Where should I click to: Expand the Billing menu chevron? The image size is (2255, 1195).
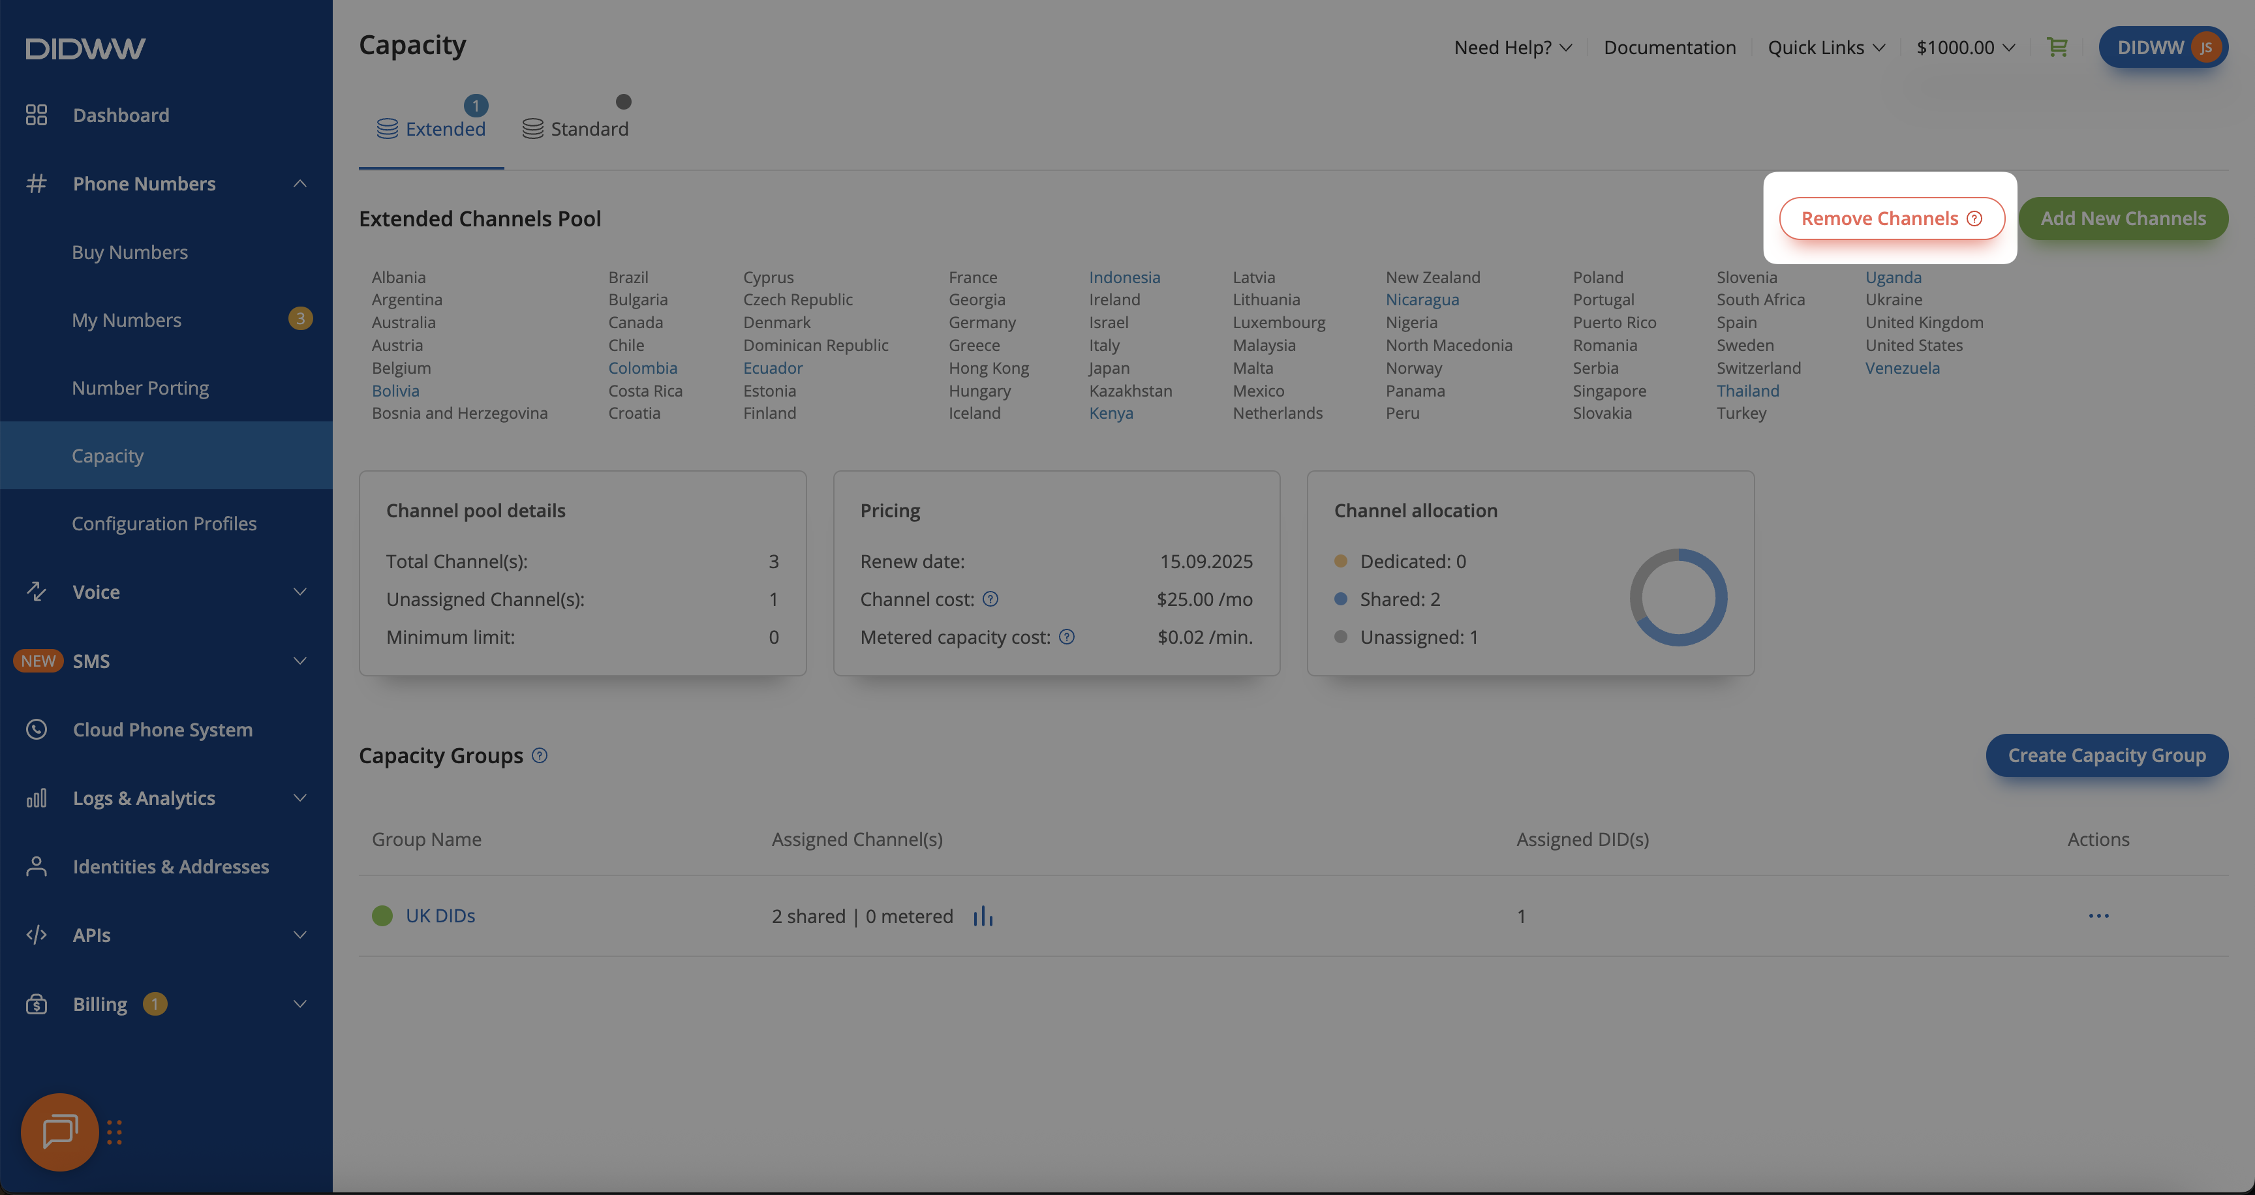pyautogui.click(x=299, y=1003)
